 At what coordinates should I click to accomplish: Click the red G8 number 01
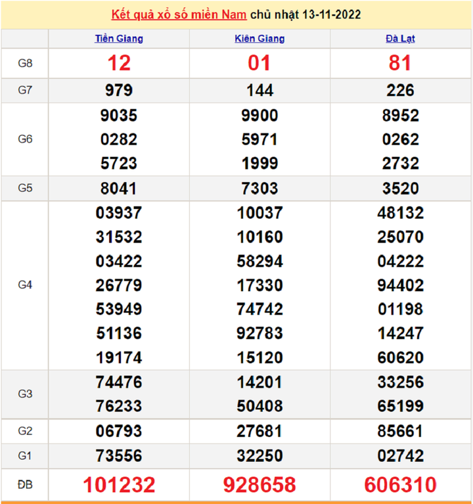[x=259, y=63]
